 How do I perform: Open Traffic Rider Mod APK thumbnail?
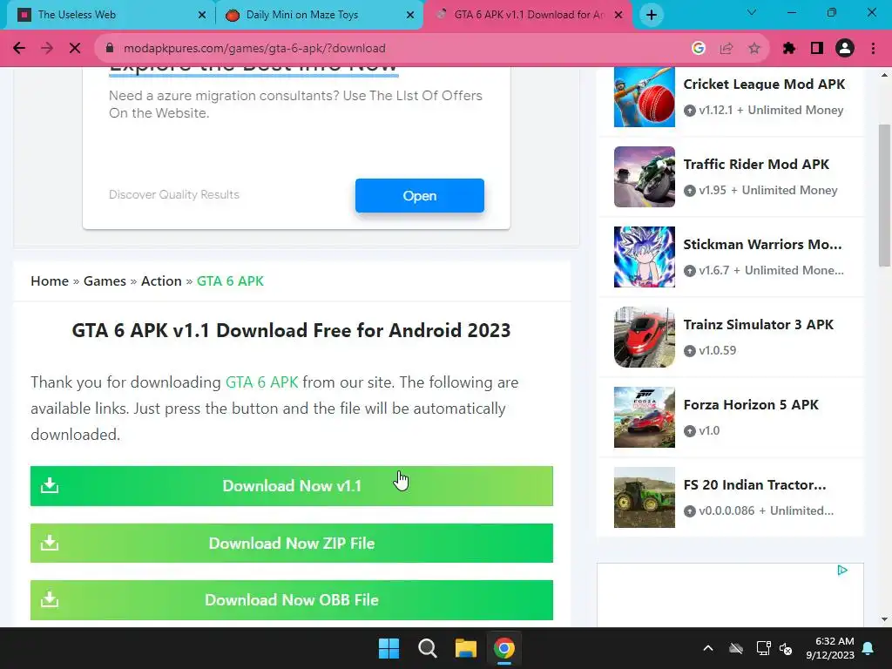645,177
